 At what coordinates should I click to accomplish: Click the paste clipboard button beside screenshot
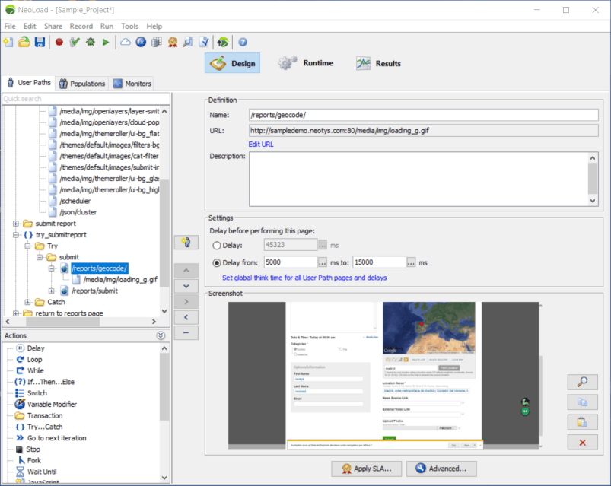tap(582, 422)
